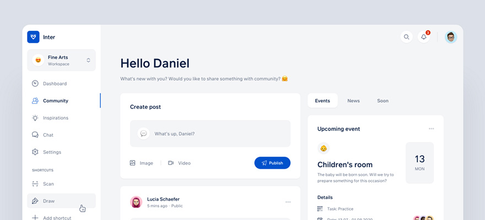Click the user profile avatar
Image resolution: width=485 pixels, height=220 pixels.
point(451,37)
